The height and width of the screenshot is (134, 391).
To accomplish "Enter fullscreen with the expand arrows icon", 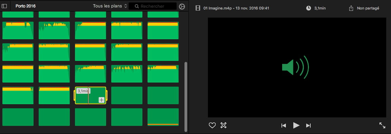I will [x=382, y=125].
